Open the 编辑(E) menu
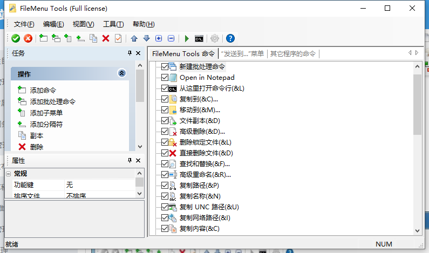The image size is (429, 253). 53,24
